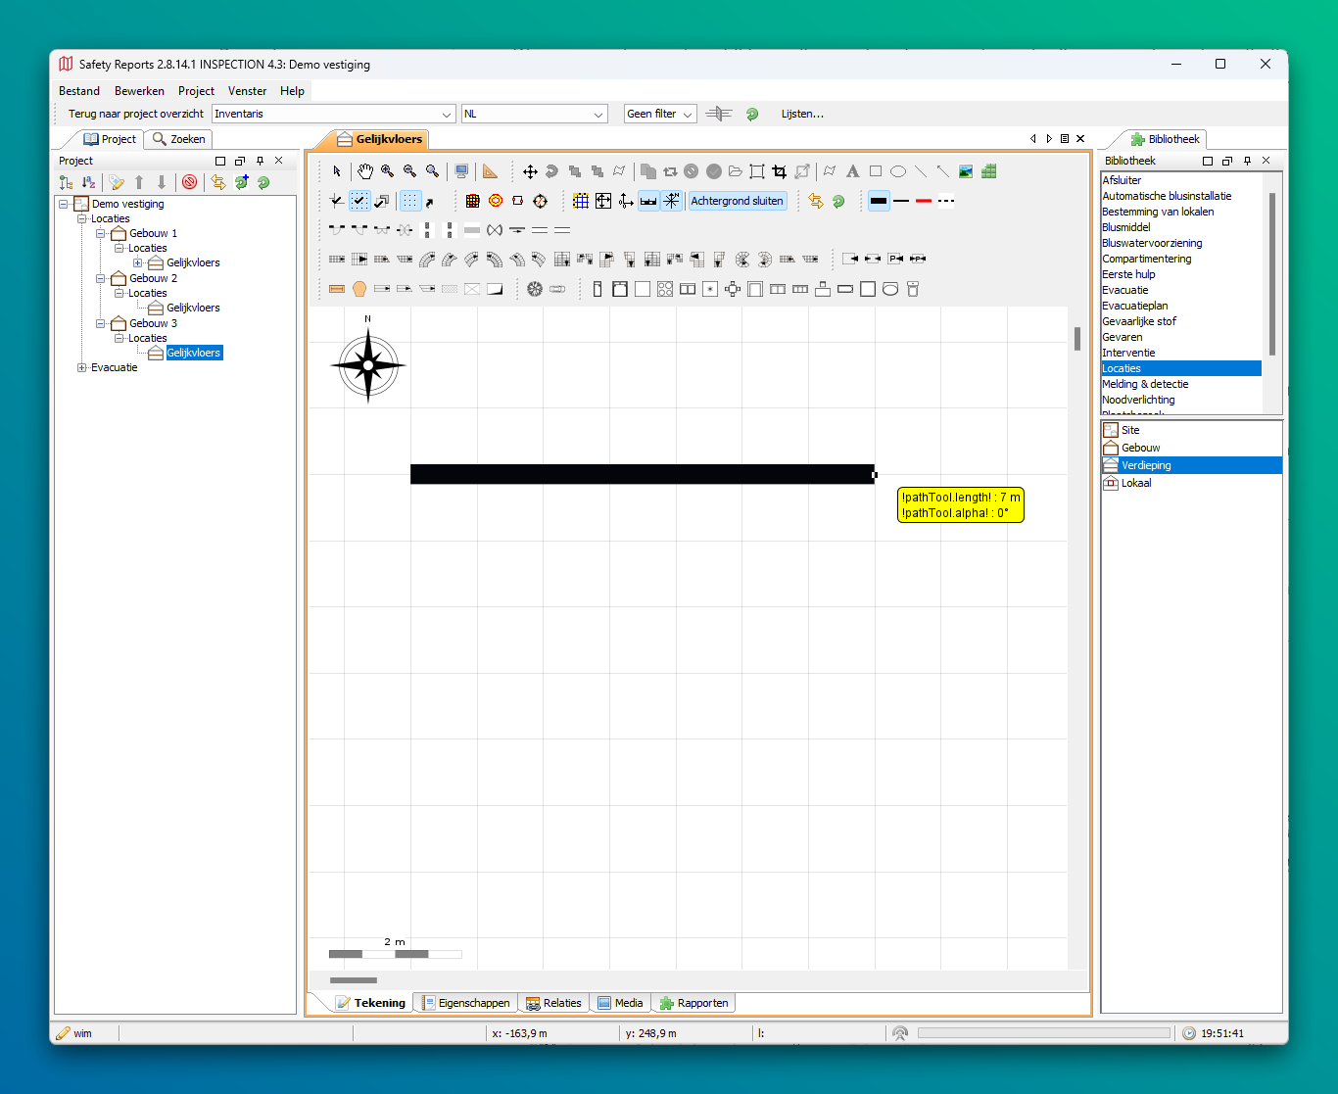This screenshot has height=1094, width=1338.
Task: Select the hand pan tool
Action: (x=364, y=171)
